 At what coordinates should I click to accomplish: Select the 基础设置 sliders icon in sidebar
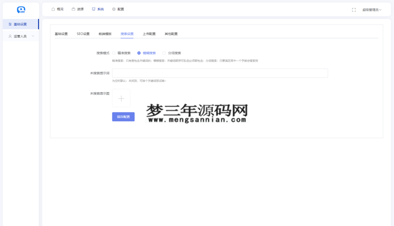10,24
